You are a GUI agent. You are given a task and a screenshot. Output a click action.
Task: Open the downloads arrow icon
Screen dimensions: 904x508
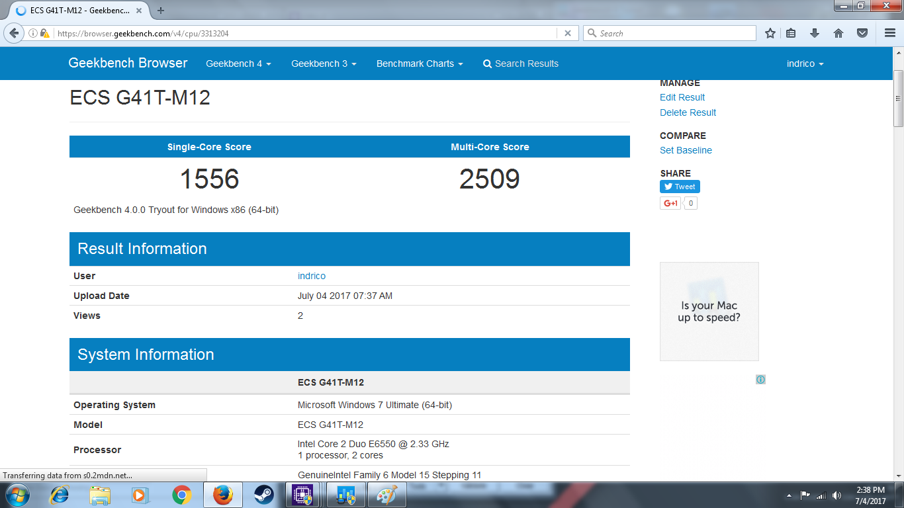click(815, 33)
